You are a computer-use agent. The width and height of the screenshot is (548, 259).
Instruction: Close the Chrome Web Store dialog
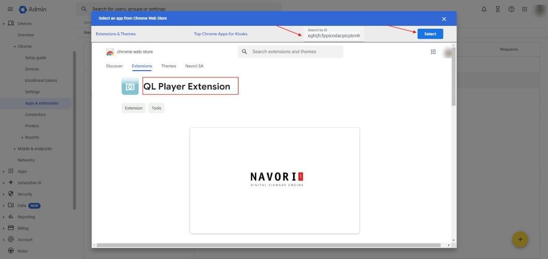click(444, 19)
